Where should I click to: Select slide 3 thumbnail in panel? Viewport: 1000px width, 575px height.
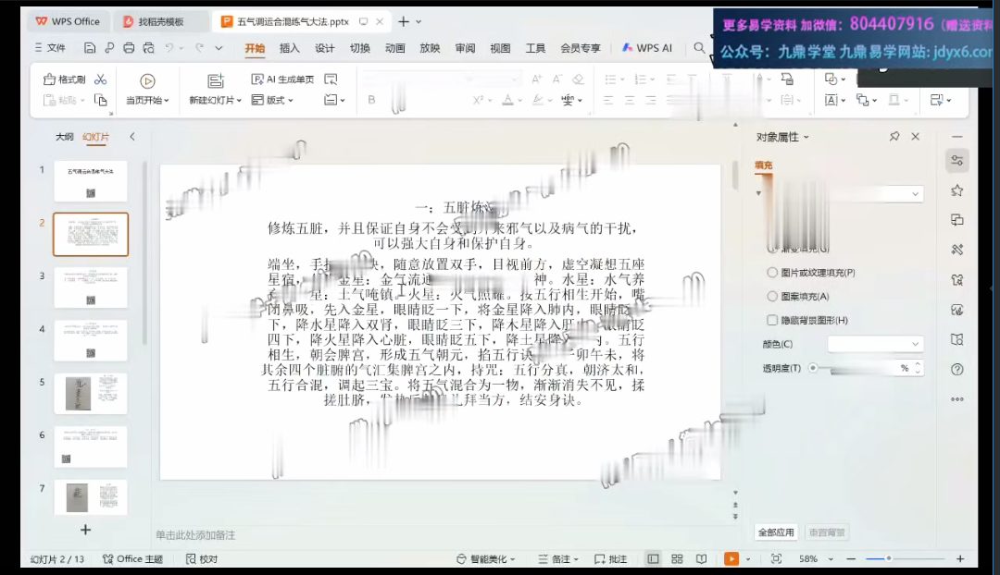pos(91,287)
